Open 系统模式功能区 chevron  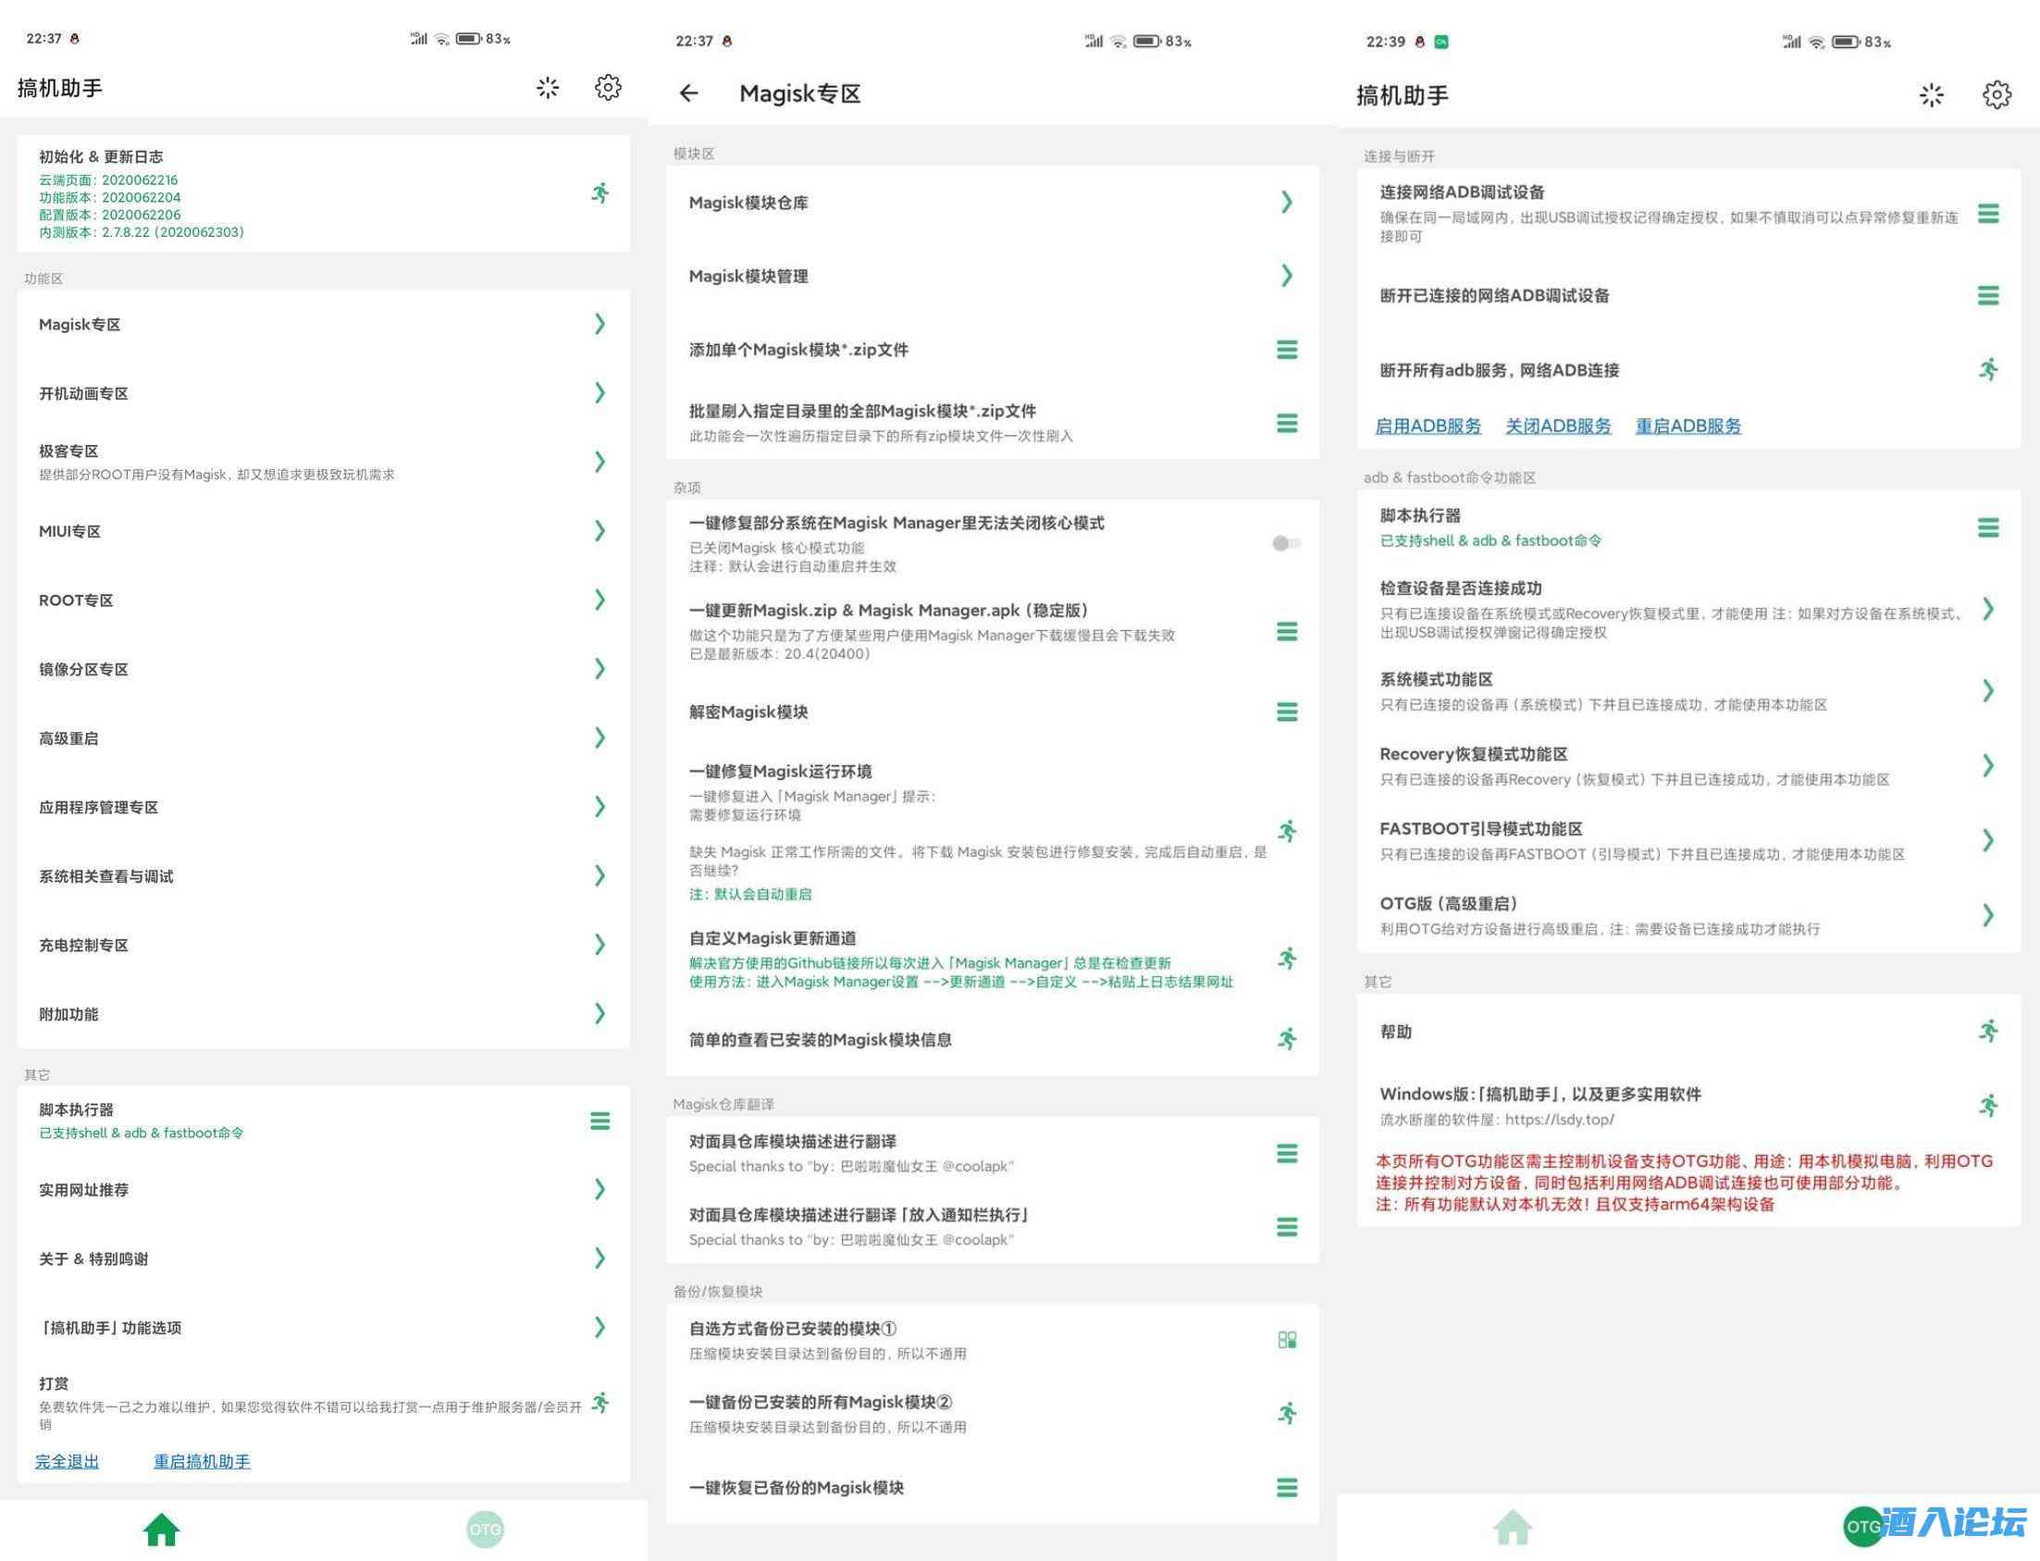(x=1988, y=690)
